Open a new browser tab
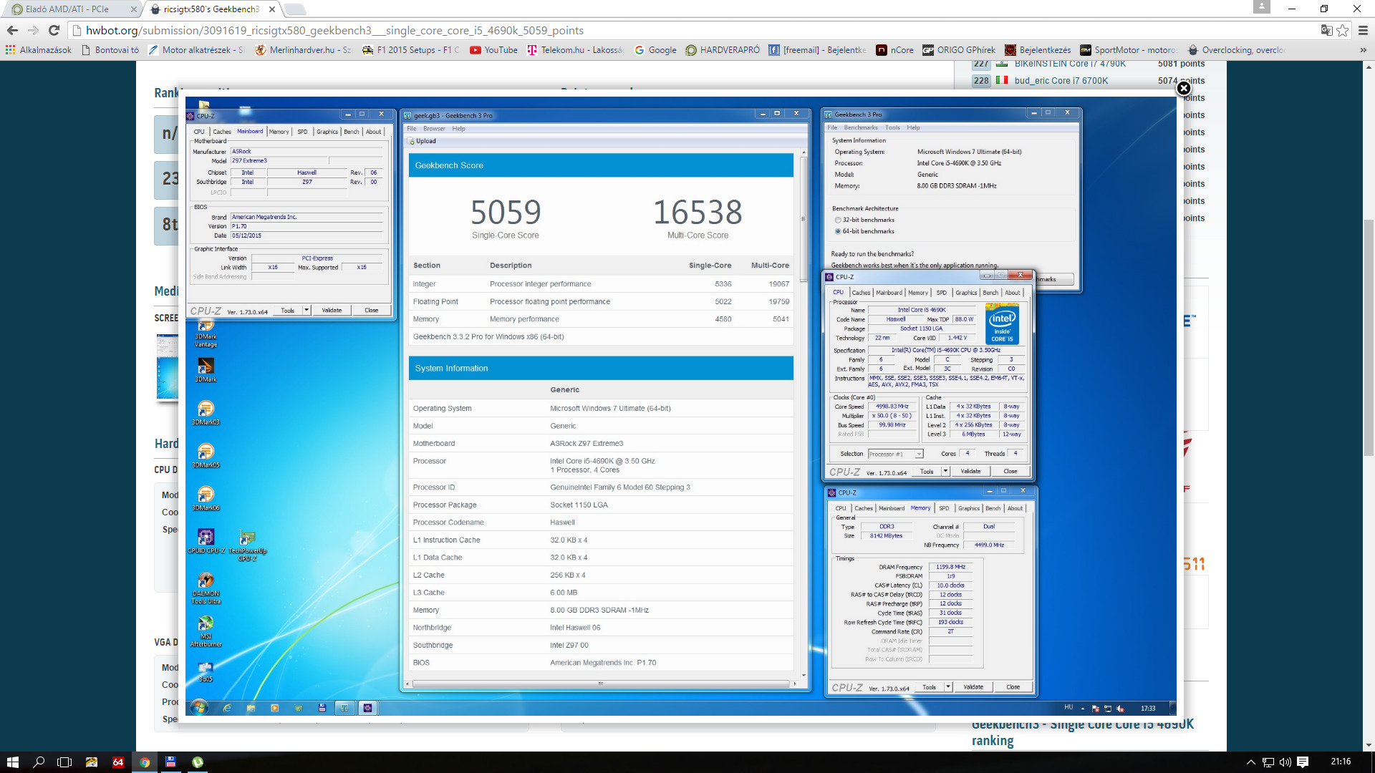Viewport: 1375px width, 773px height. pos(294,9)
